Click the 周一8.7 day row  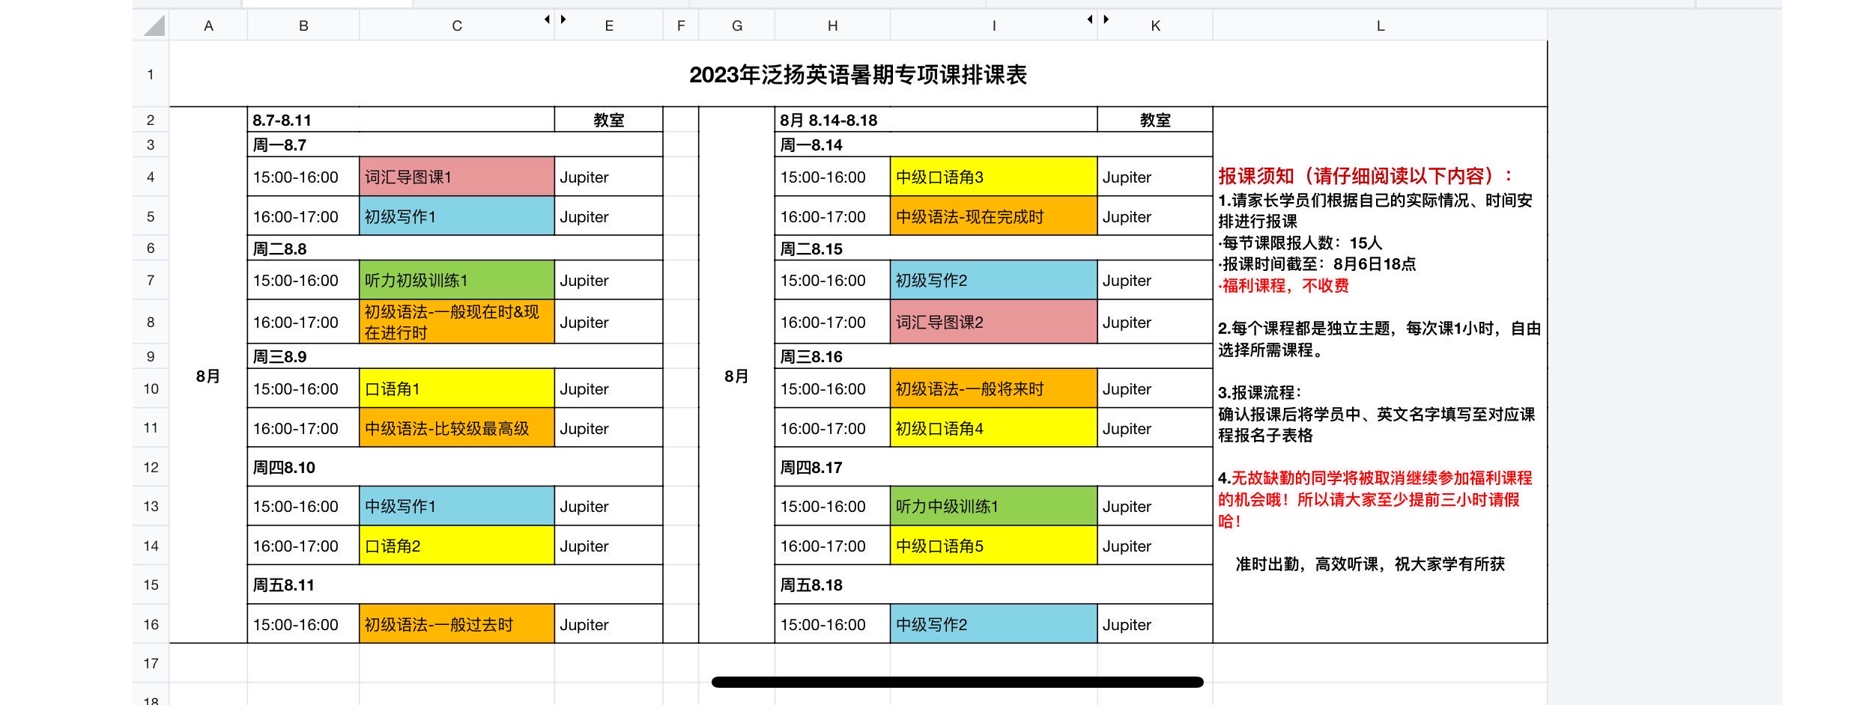point(455,144)
